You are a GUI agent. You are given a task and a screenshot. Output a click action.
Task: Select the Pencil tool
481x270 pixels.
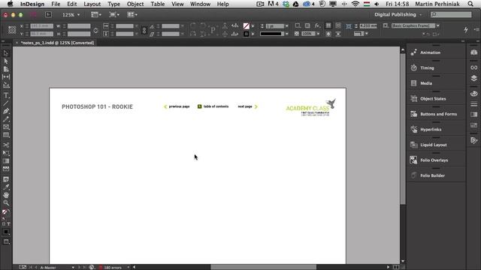click(6, 119)
